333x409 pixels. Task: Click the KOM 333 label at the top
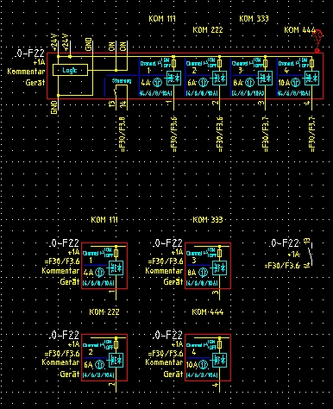(x=254, y=19)
